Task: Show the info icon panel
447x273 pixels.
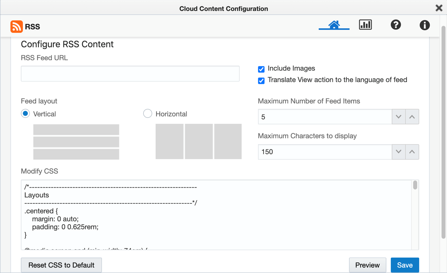Action: 424,25
